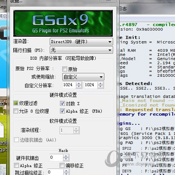Click the GSdx9 plugin banner image
The width and height of the screenshot is (175, 175).
63,23
